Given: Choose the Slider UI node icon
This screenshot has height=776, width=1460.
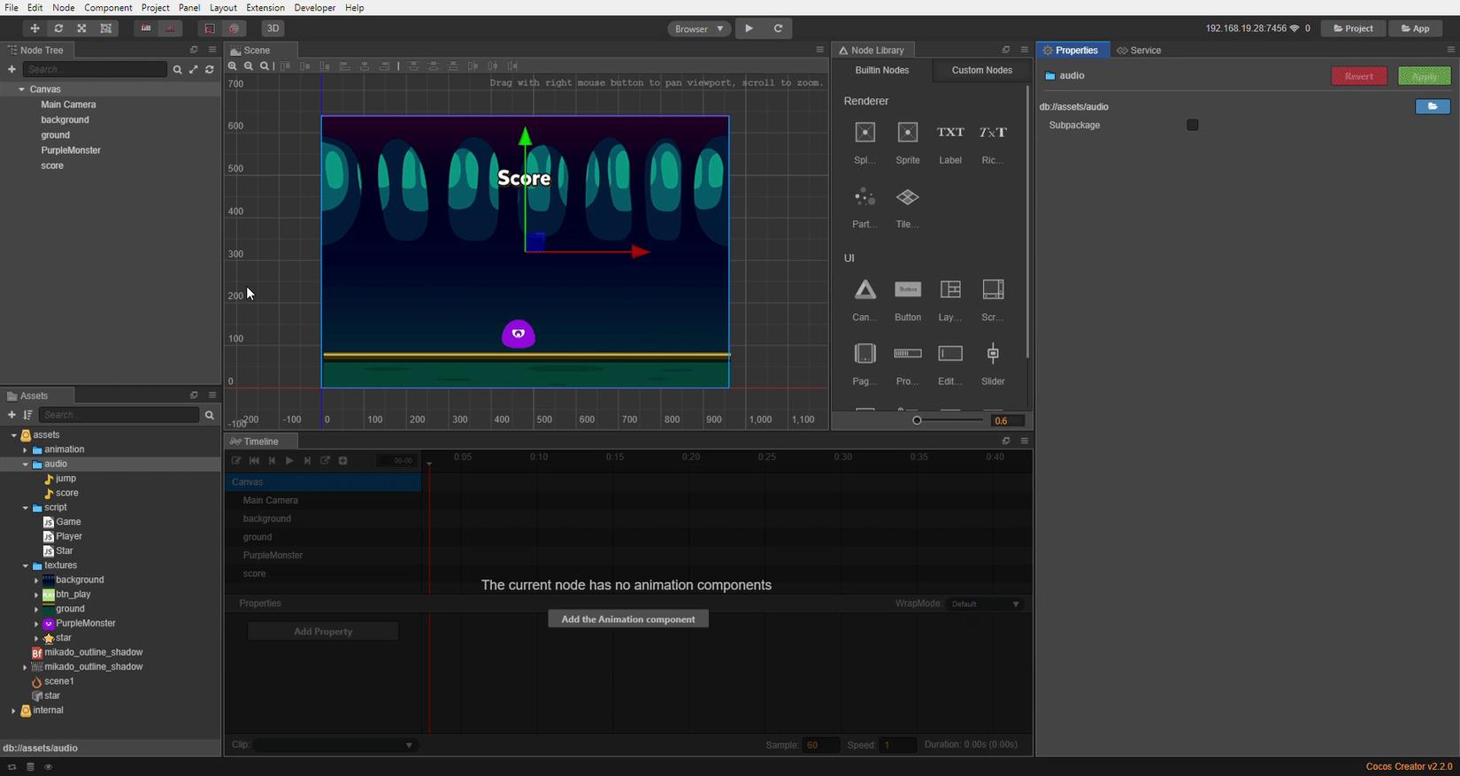Looking at the screenshot, I should 993,354.
